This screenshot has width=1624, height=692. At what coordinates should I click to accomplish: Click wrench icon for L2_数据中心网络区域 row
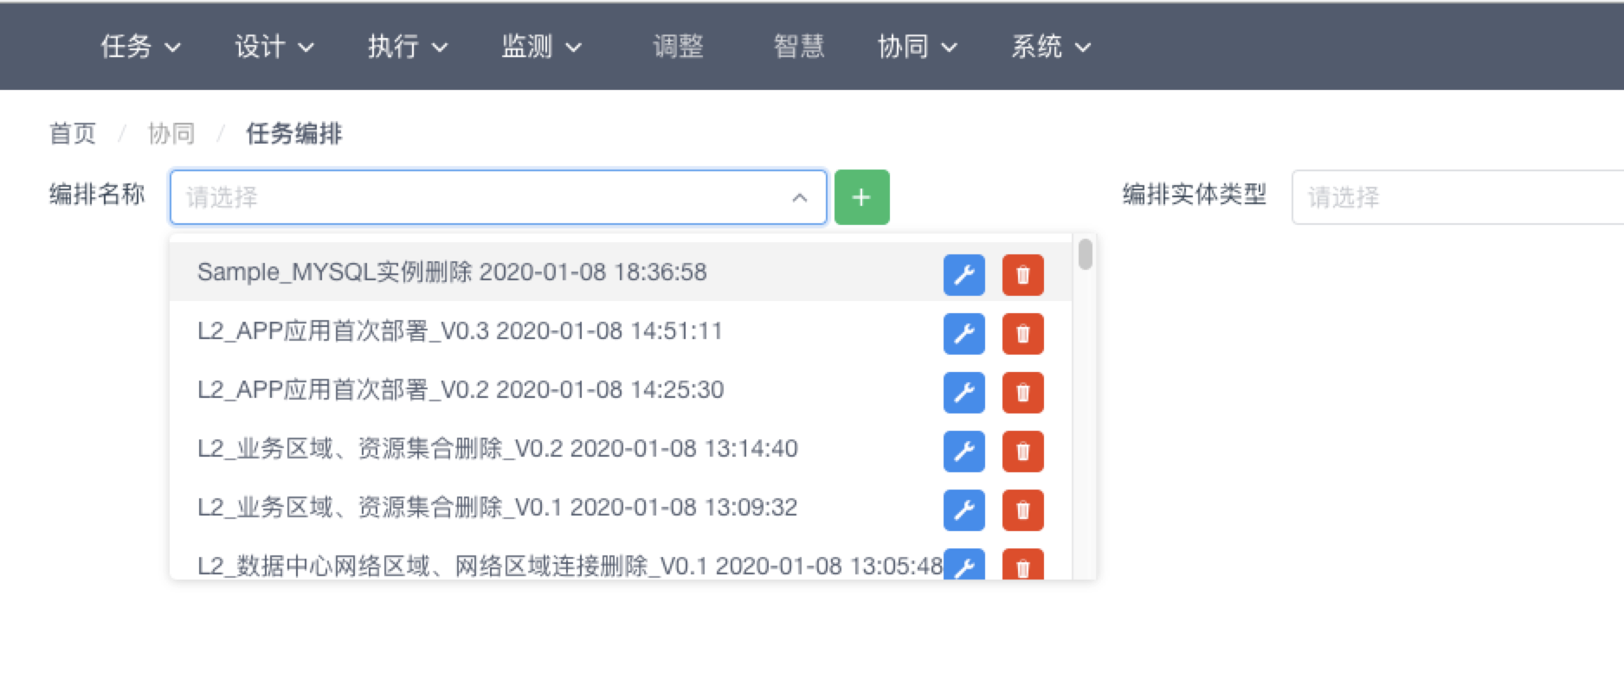963,564
